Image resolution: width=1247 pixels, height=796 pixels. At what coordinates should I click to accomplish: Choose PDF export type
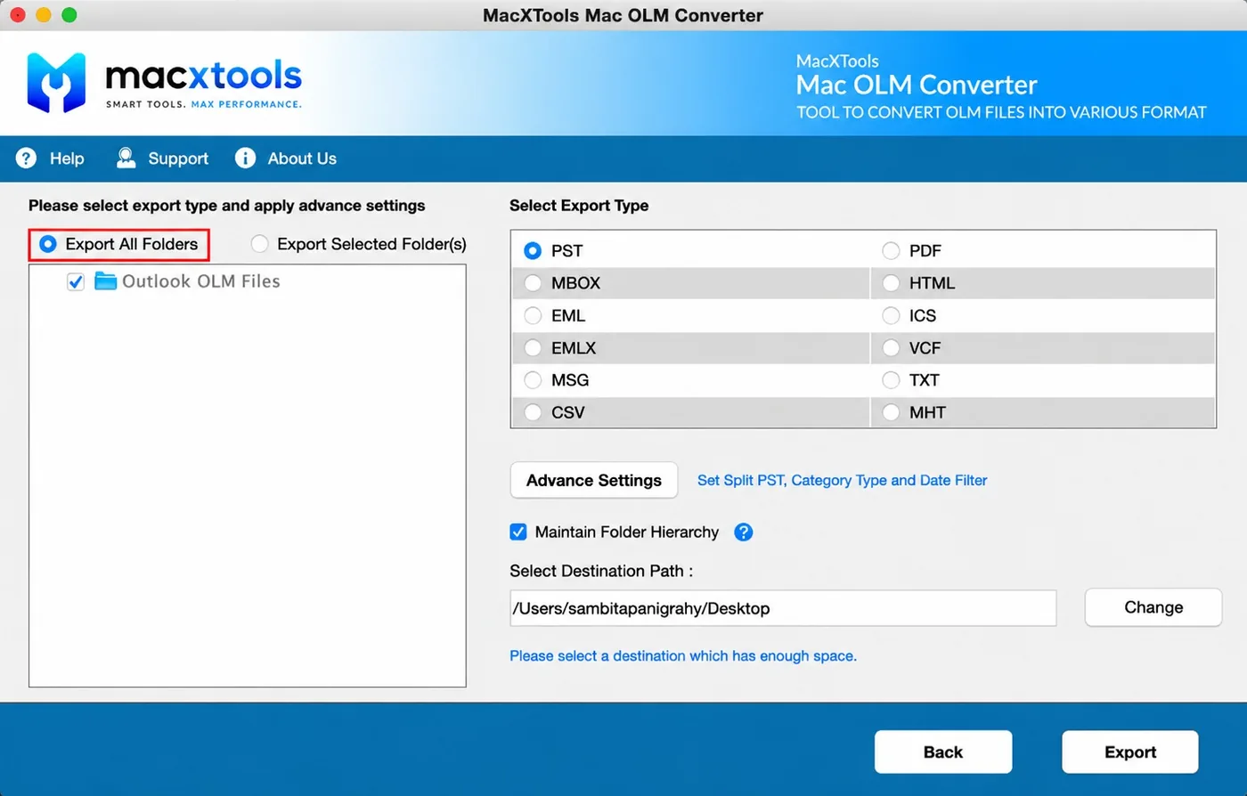(x=891, y=251)
